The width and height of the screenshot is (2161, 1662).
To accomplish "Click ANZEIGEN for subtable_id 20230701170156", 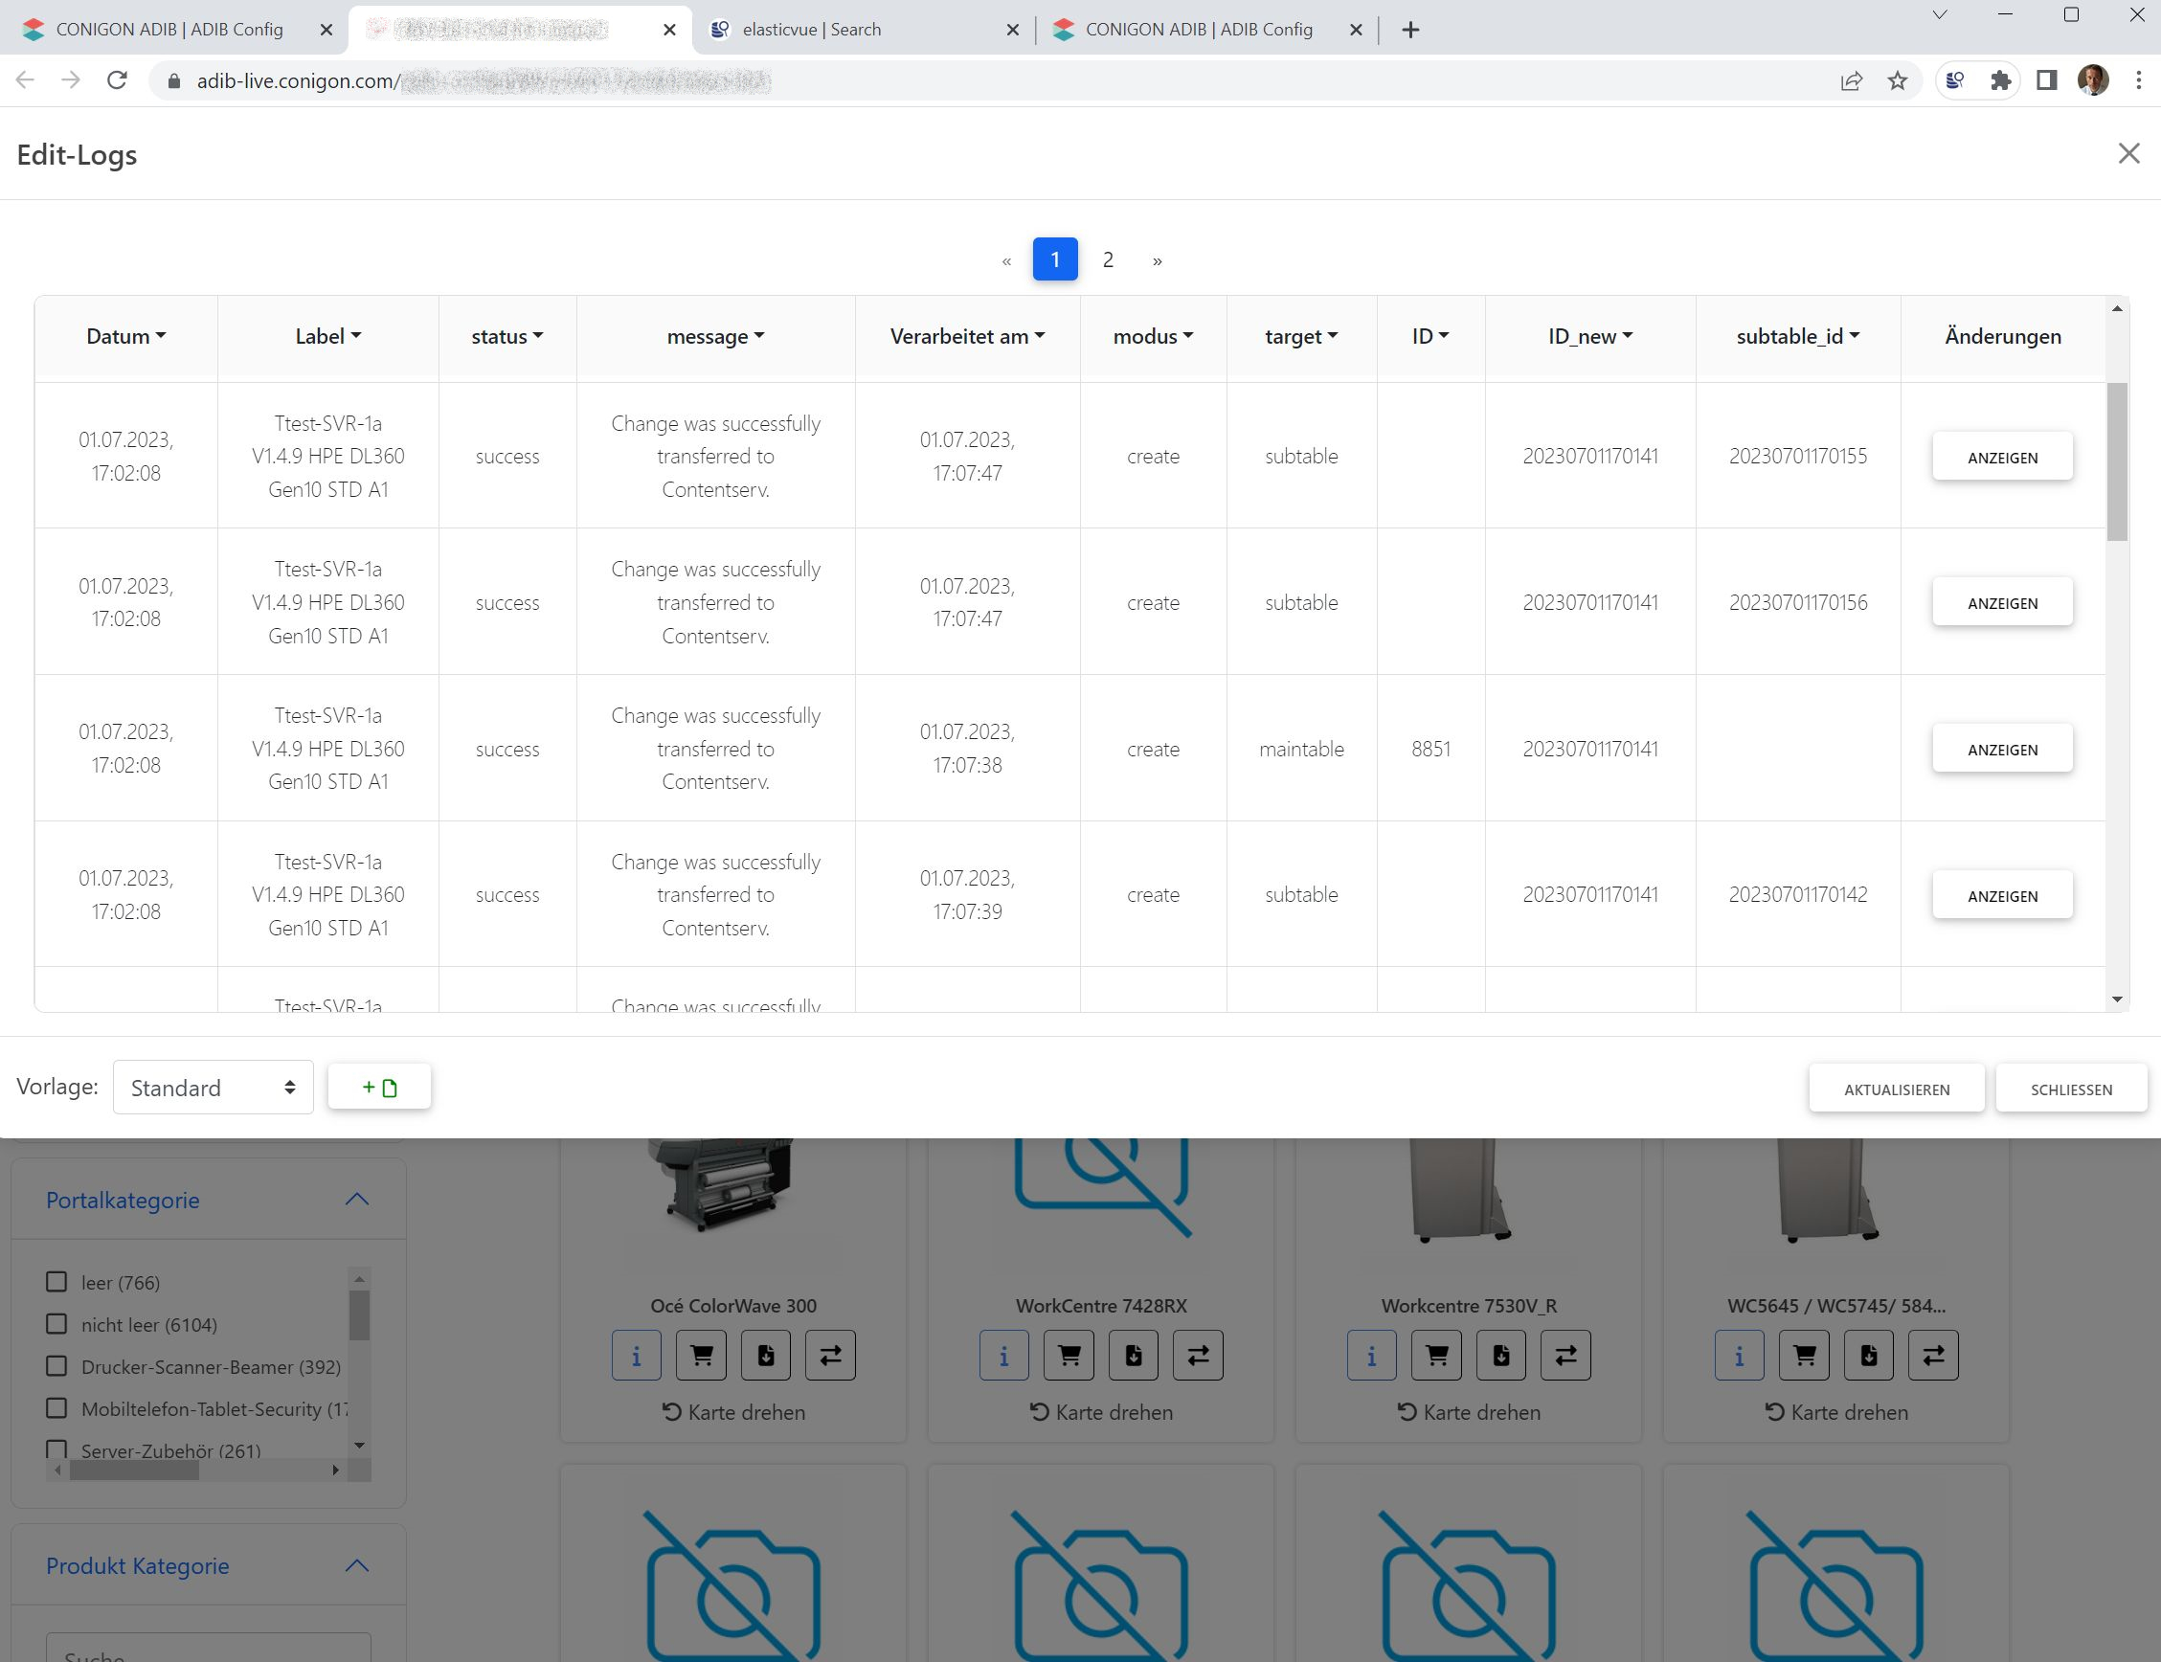I will pos(2003,602).
